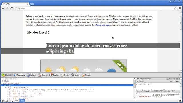Collapse the html node in DOM tree
183x103 pixels.
point(3,81)
